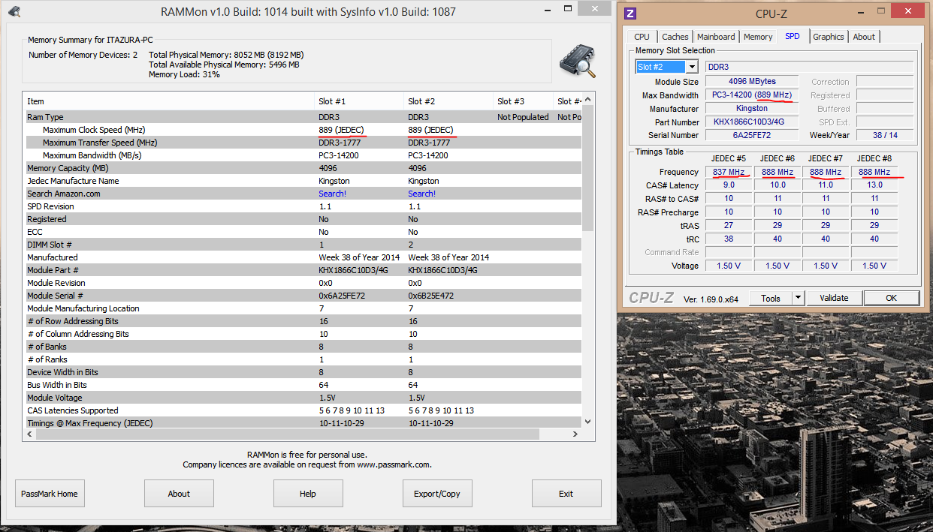The width and height of the screenshot is (933, 532).
Task: Click the vertical scrollbar up arrow
Action: click(x=587, y=100)
